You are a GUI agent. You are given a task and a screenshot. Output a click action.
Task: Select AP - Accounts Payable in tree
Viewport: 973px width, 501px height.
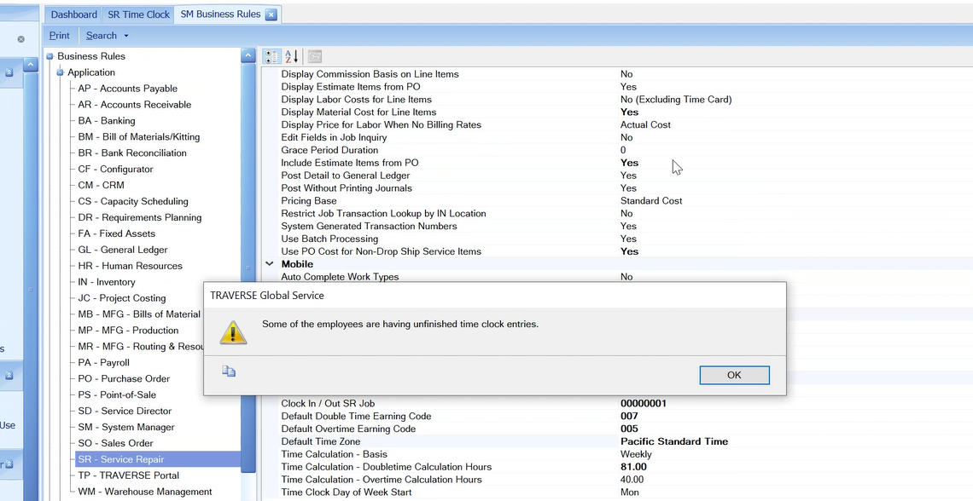coord(127,89)
